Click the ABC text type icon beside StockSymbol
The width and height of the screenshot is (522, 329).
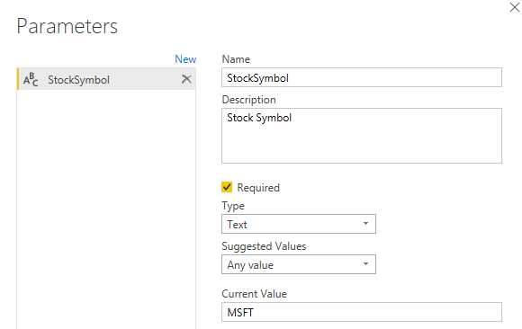point(31,79)
